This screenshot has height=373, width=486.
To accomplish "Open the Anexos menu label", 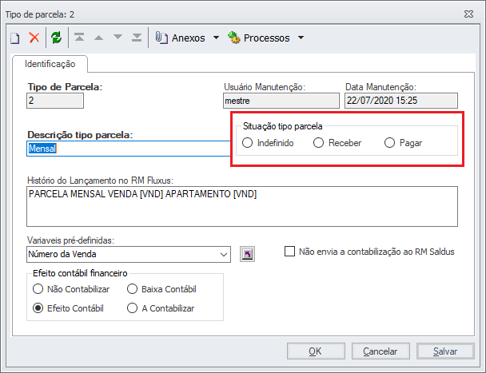I will pyautogui.click(x=189, y=38).
